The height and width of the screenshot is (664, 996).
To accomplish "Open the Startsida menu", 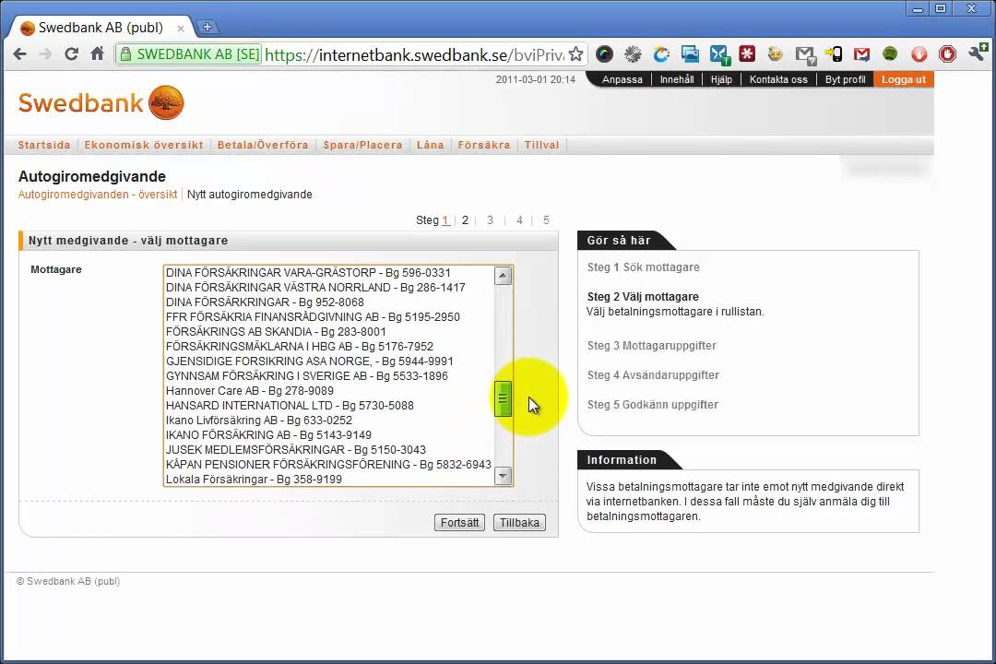I will coord(44,145).
